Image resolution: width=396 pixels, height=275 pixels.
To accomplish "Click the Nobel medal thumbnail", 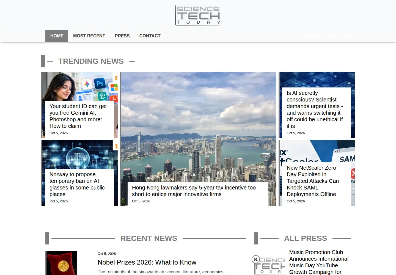I will click(61, 263).
